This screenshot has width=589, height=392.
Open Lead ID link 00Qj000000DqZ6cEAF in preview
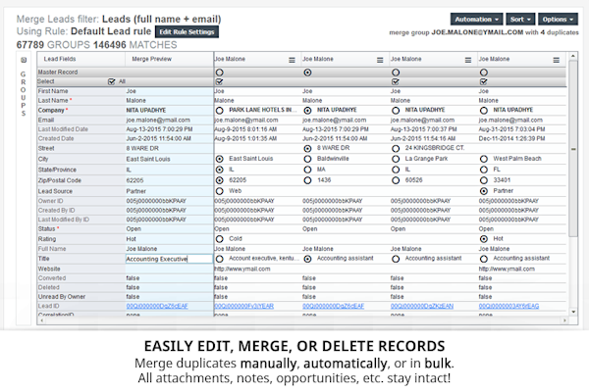click(159, 307)
